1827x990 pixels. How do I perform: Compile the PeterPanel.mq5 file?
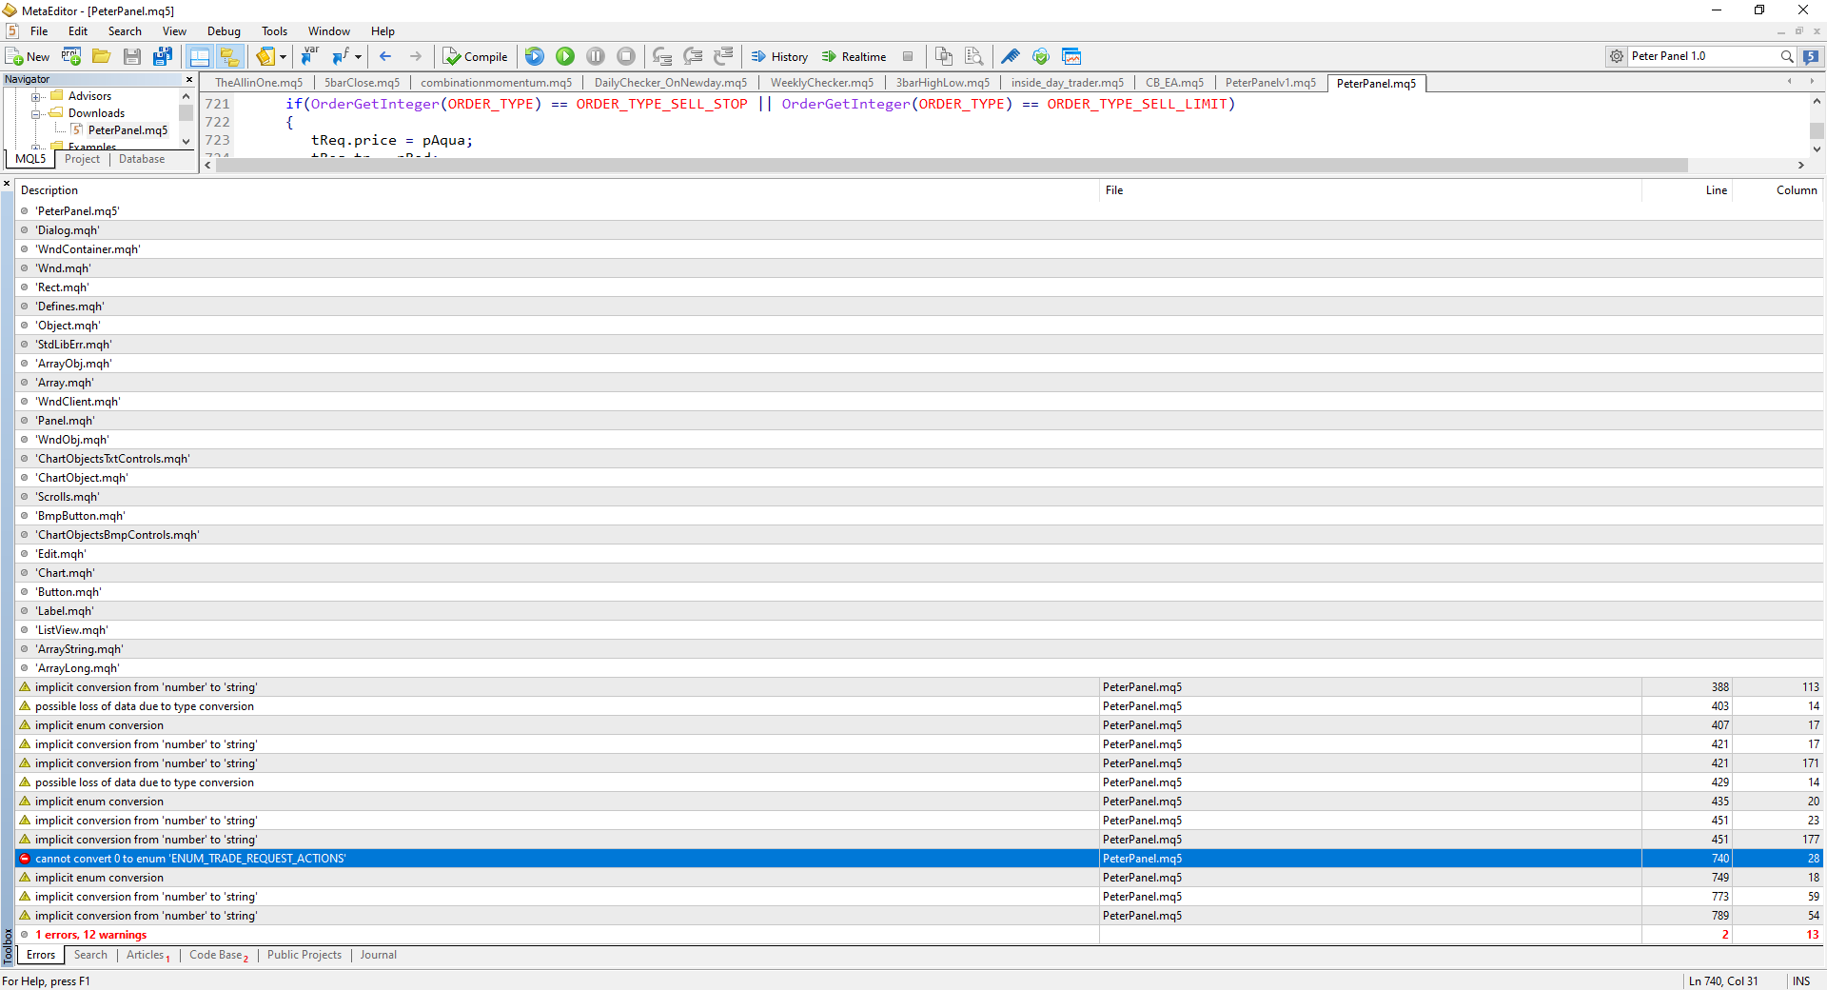tap(475, 56)
